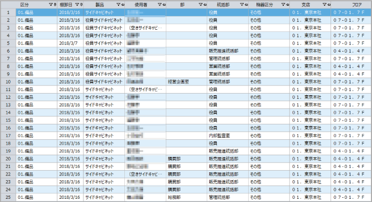Open the filter icon on 統括部 column

tap(242, 4)
